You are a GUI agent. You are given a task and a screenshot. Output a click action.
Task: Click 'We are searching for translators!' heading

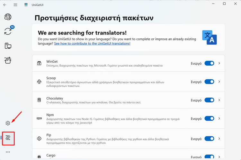click(x=82, y=33)
